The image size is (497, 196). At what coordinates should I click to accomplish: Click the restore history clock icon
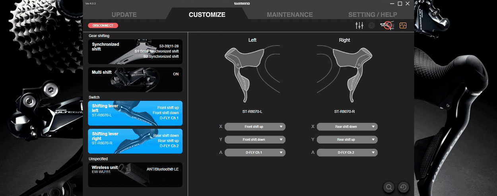point(403,187)
